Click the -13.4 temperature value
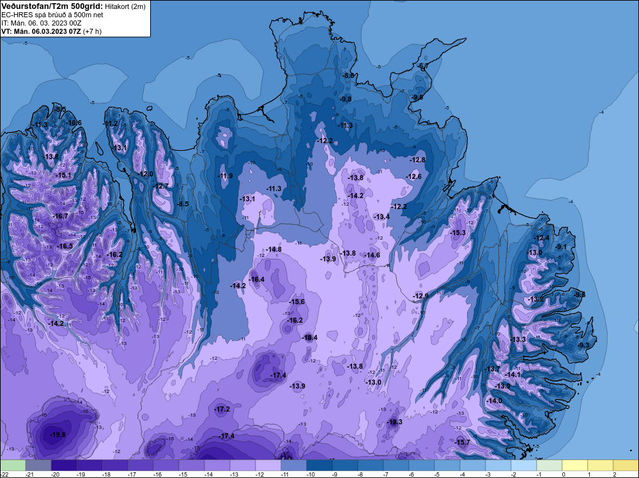 coord(382,217)
